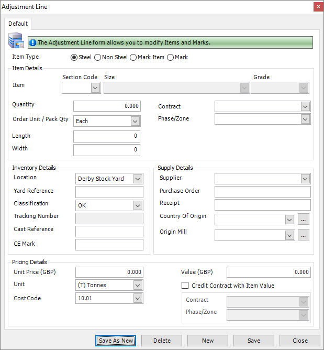The image size is (324, 350).
Task: Switch to the Default tab
Action: point(19,24)
